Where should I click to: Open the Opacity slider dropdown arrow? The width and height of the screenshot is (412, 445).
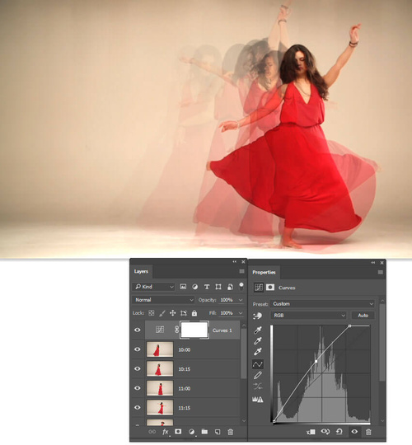click(x=241, y=300)
